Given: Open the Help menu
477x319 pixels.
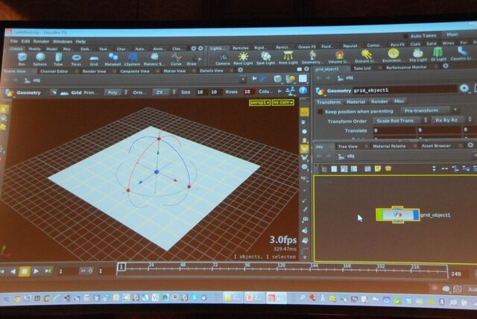Looking at the screenshot, I should point(80,42).
